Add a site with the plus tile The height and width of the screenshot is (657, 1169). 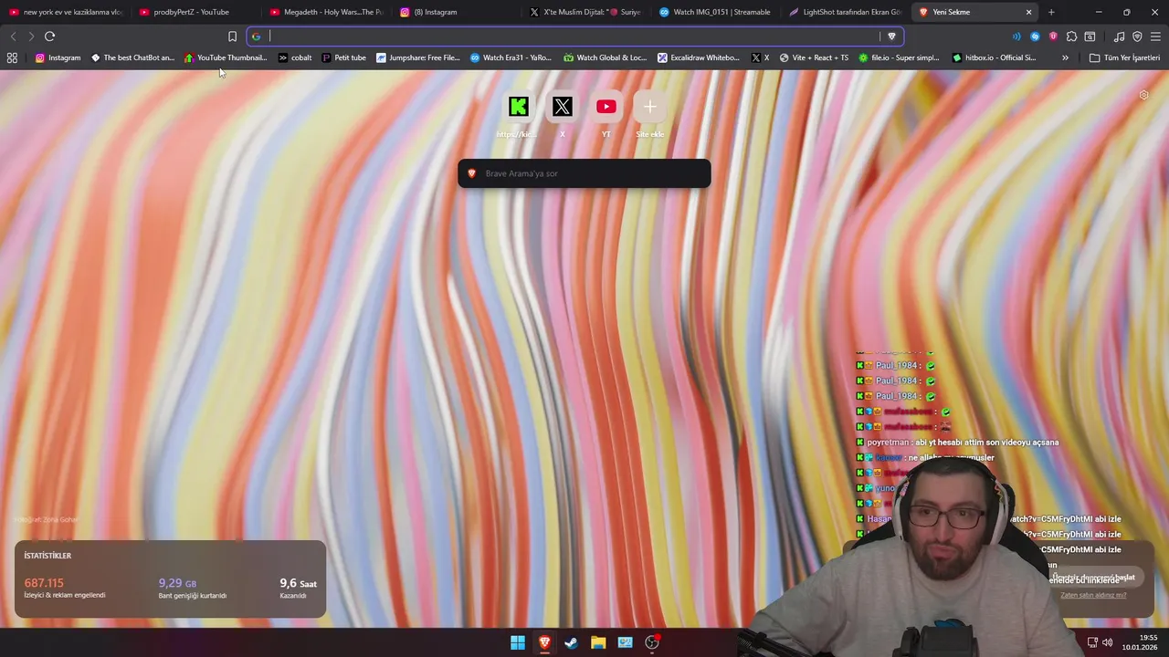point(650,107)
